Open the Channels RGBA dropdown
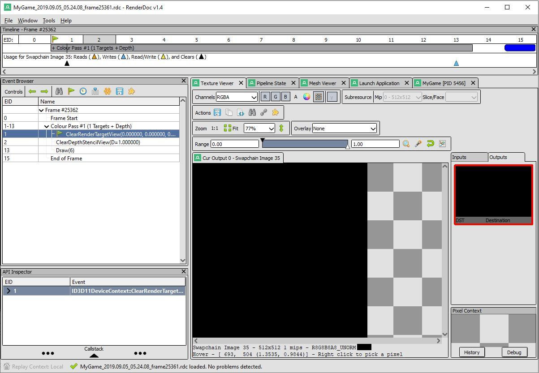 coord(237,97)
